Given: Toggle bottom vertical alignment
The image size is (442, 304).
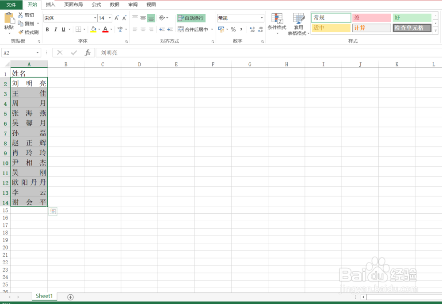Looking at the screenshot, I should [151, 18].
